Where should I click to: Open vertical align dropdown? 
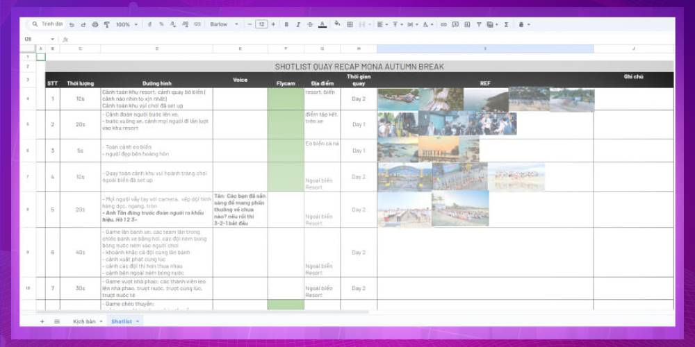click(397, 24)
